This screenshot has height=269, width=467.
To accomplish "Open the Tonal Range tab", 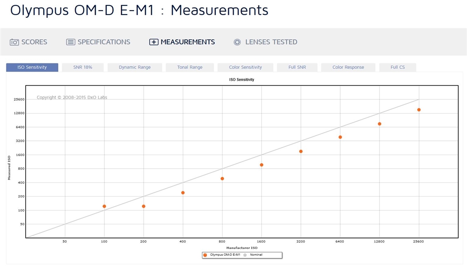I will 190,67.
